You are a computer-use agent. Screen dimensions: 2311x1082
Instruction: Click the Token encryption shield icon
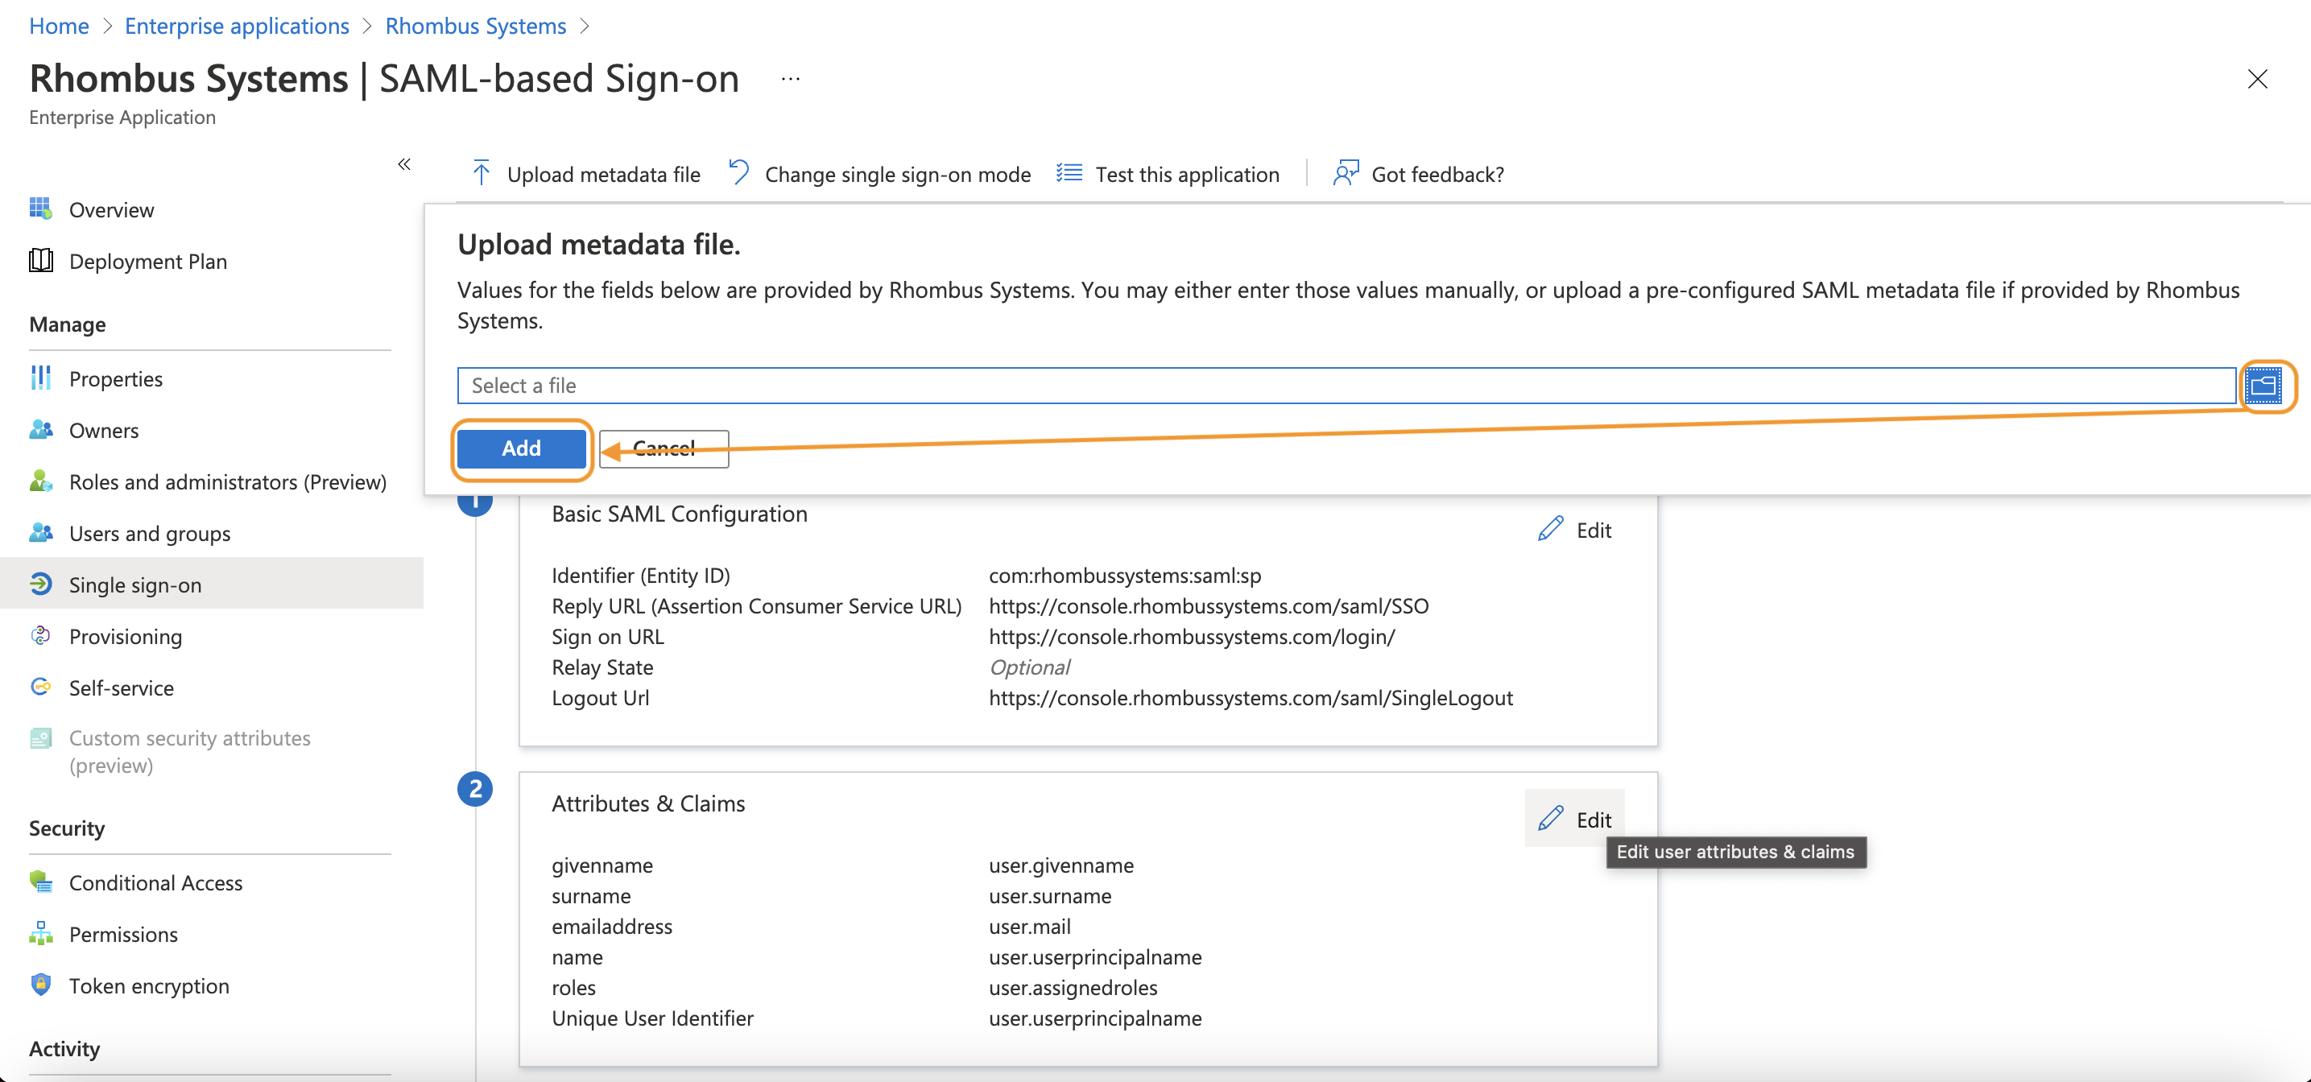tap(40, 985)
